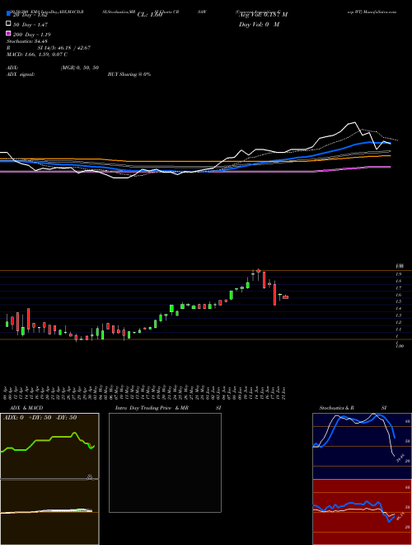Click the 'ADX signal:' label

tap(21, 74)
